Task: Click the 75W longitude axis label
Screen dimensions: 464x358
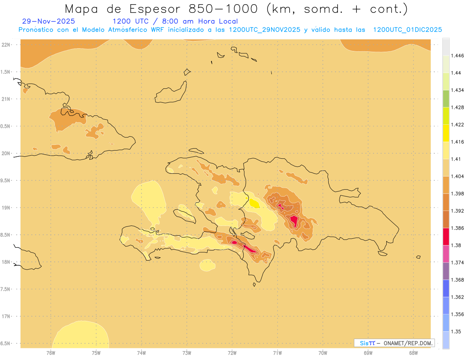Action: click(96, 353)
